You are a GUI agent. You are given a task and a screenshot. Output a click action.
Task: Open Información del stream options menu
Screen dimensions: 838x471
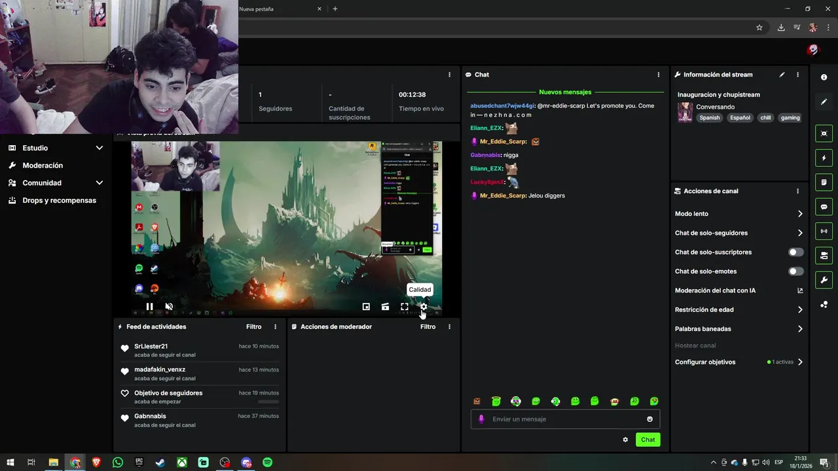coord(797,75)
